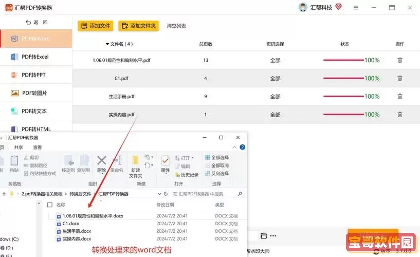Open the 查看 tab in Explorer ribbon

tap(37, 147)
